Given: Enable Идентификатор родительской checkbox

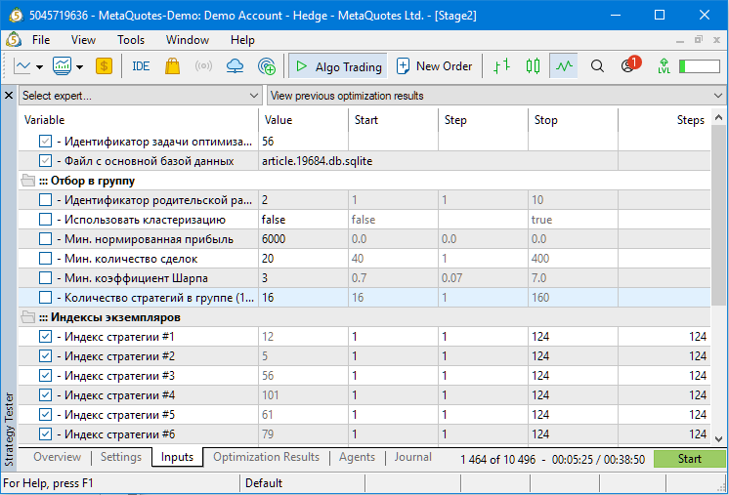Looking at the screenshot, I should tap(45, 200).
